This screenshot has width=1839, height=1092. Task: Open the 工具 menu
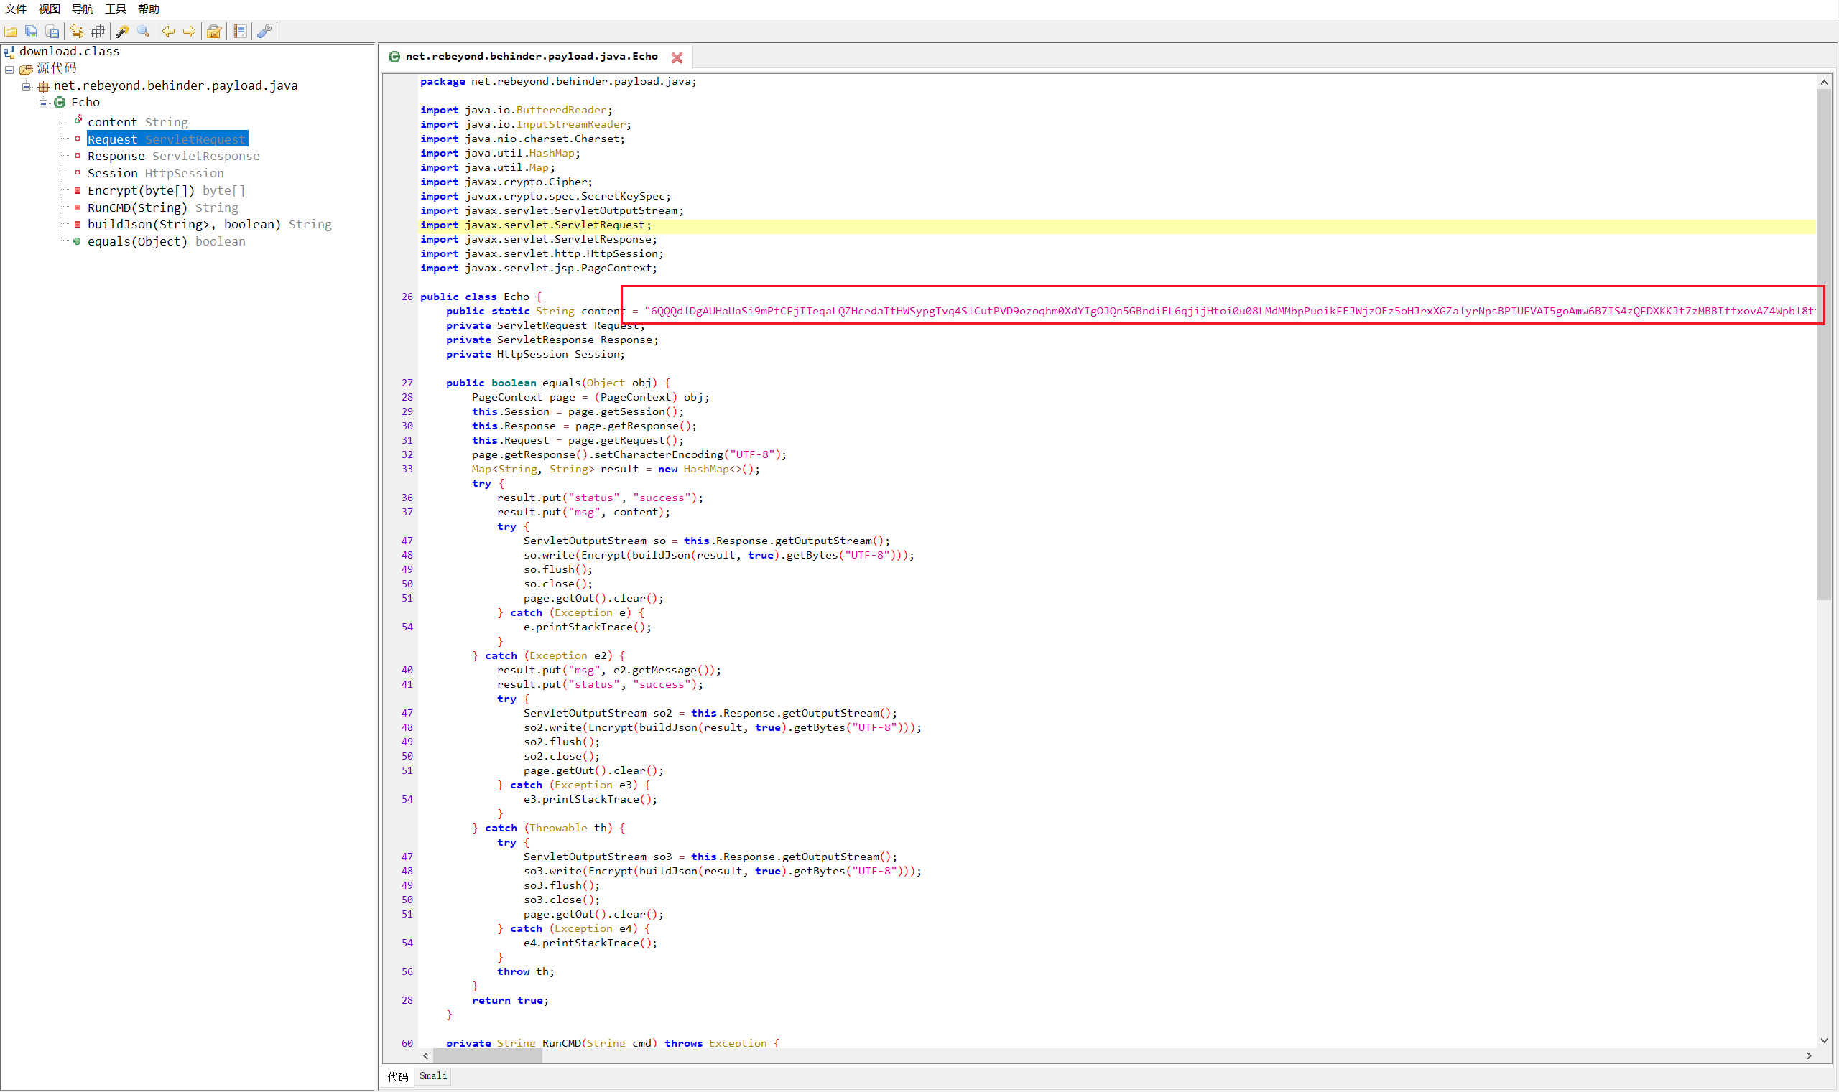[116, 9]
